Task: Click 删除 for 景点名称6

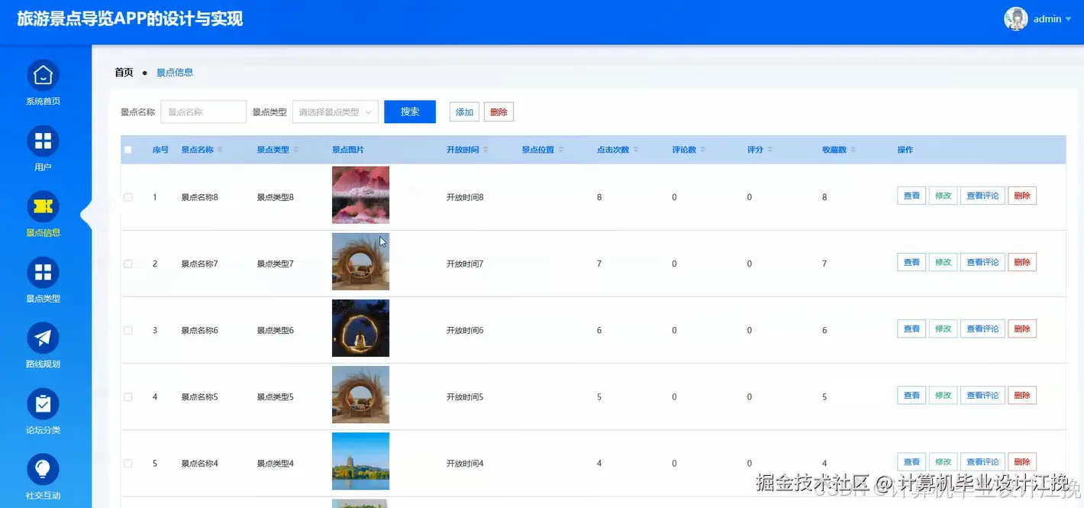Action: point(1022,328)
